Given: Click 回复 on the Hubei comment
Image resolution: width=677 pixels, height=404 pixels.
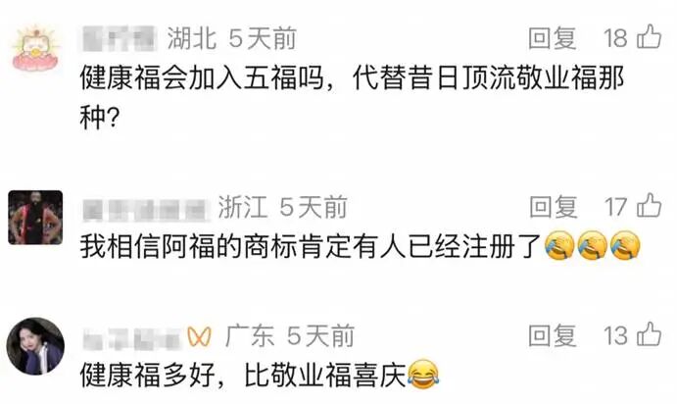Looking at the screenshot, I should point(553,38).
